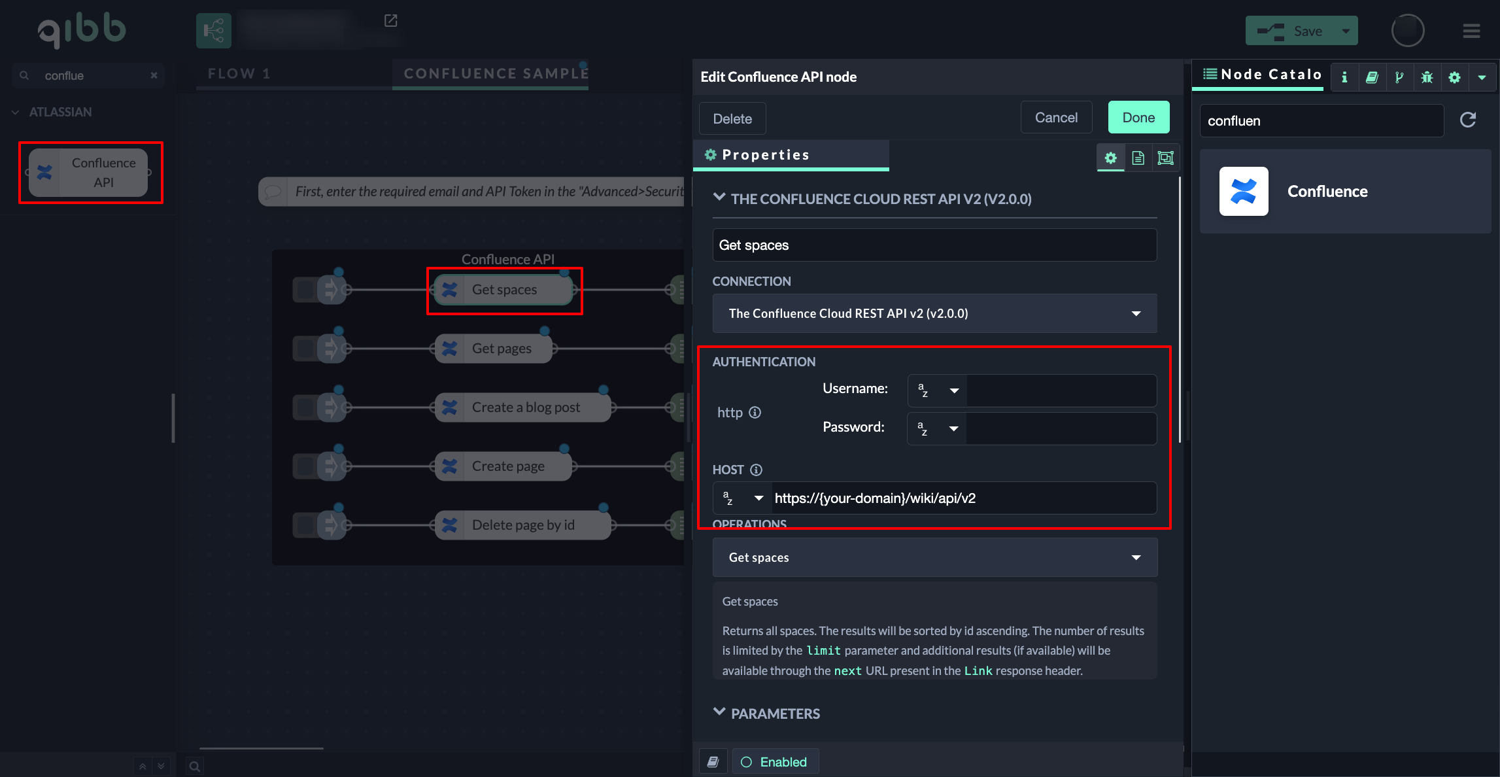
Task: Open the debug messages bug icon
Action: (x=1427, y=77)
